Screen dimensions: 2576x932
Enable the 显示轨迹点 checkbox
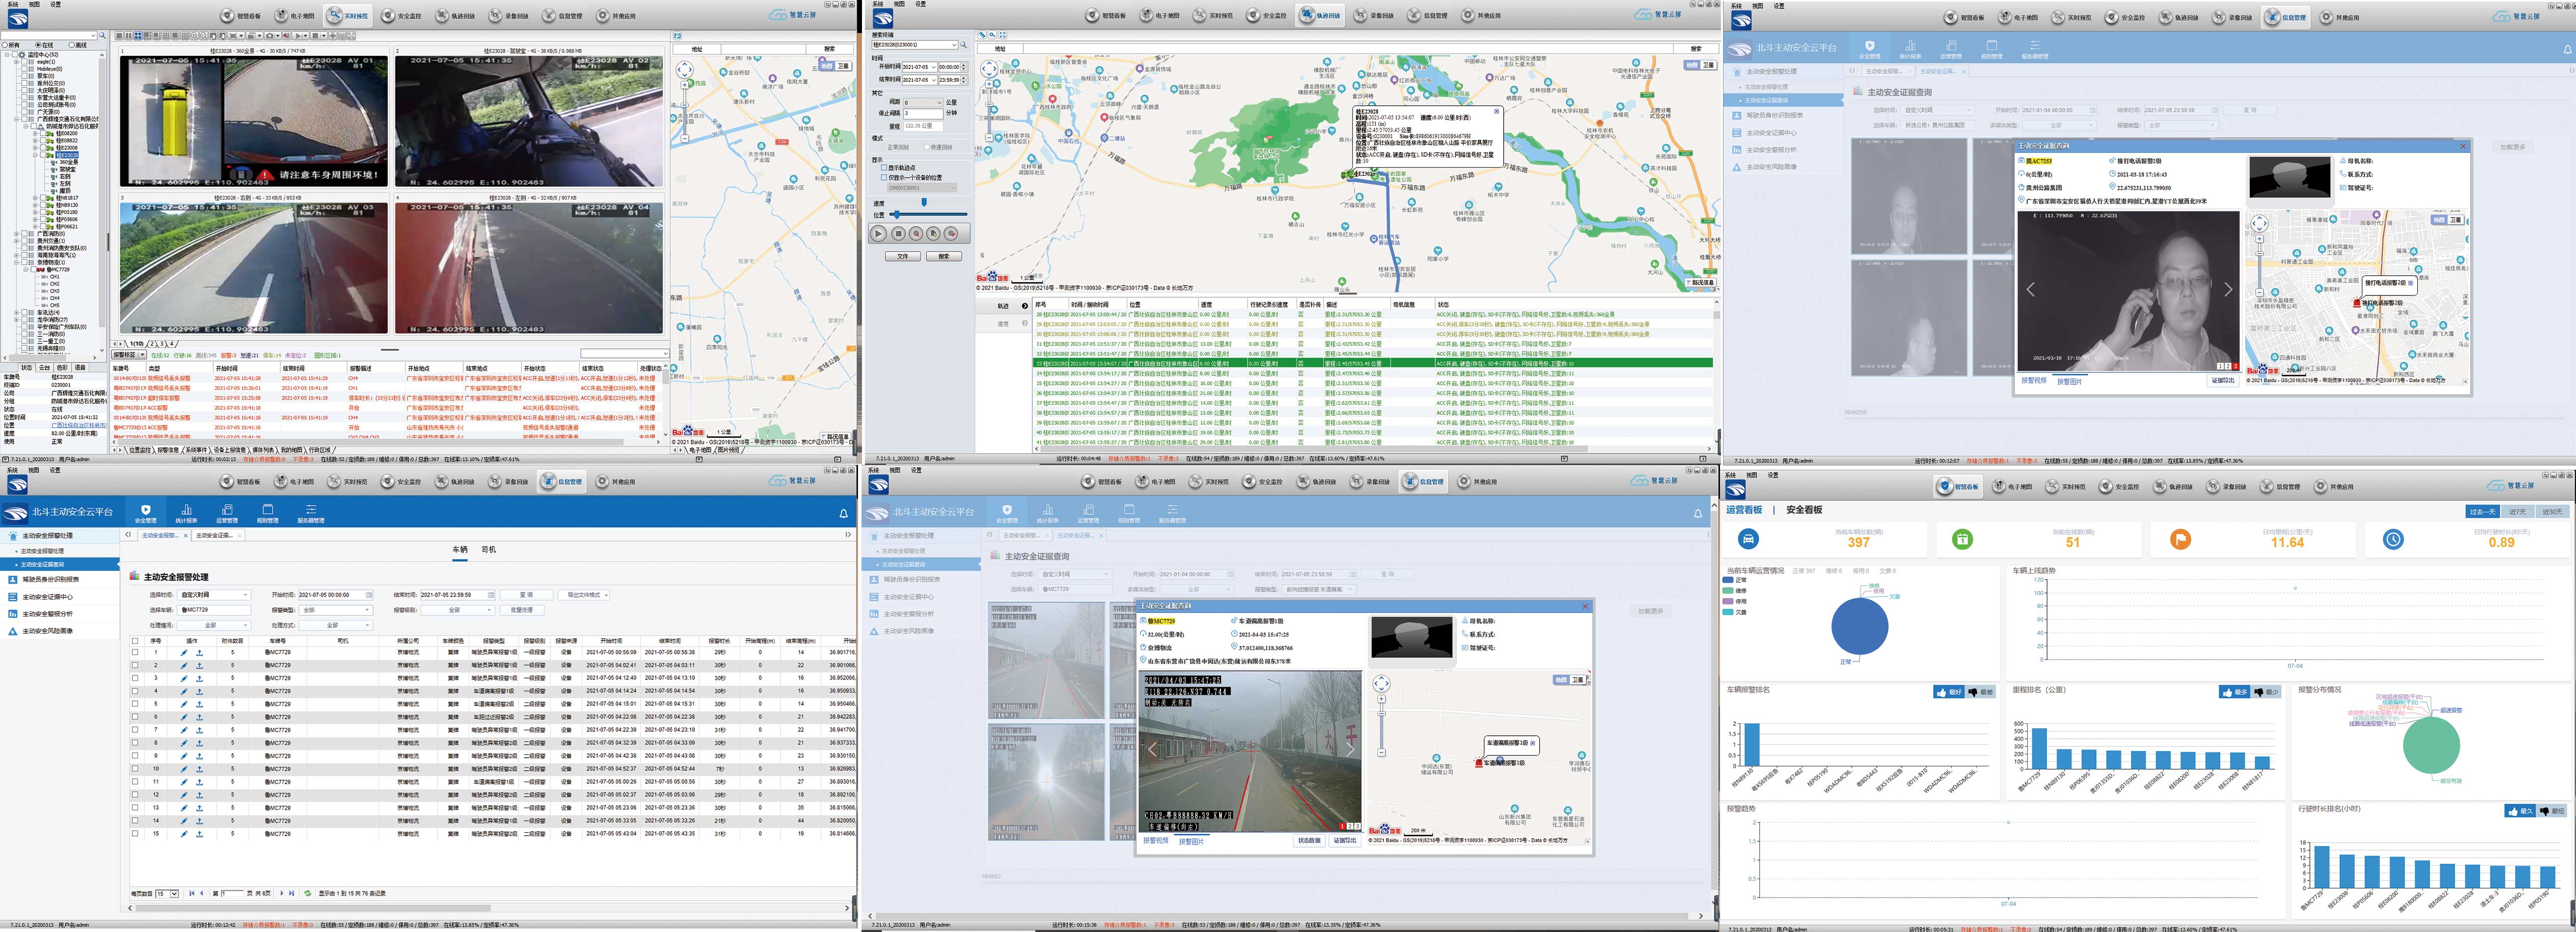click(884, 168)
